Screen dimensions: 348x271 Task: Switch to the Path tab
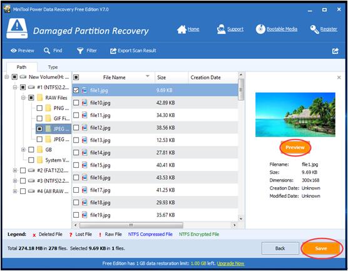click(21, 67)
